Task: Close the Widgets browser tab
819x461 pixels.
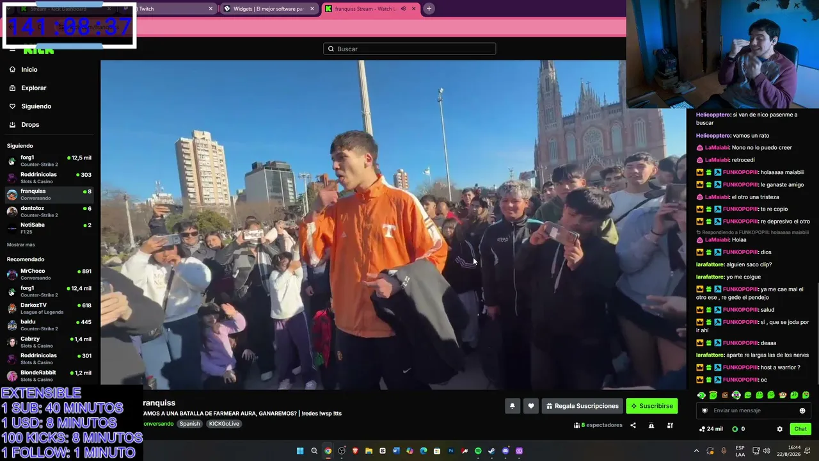Action: tap(312, 9)
